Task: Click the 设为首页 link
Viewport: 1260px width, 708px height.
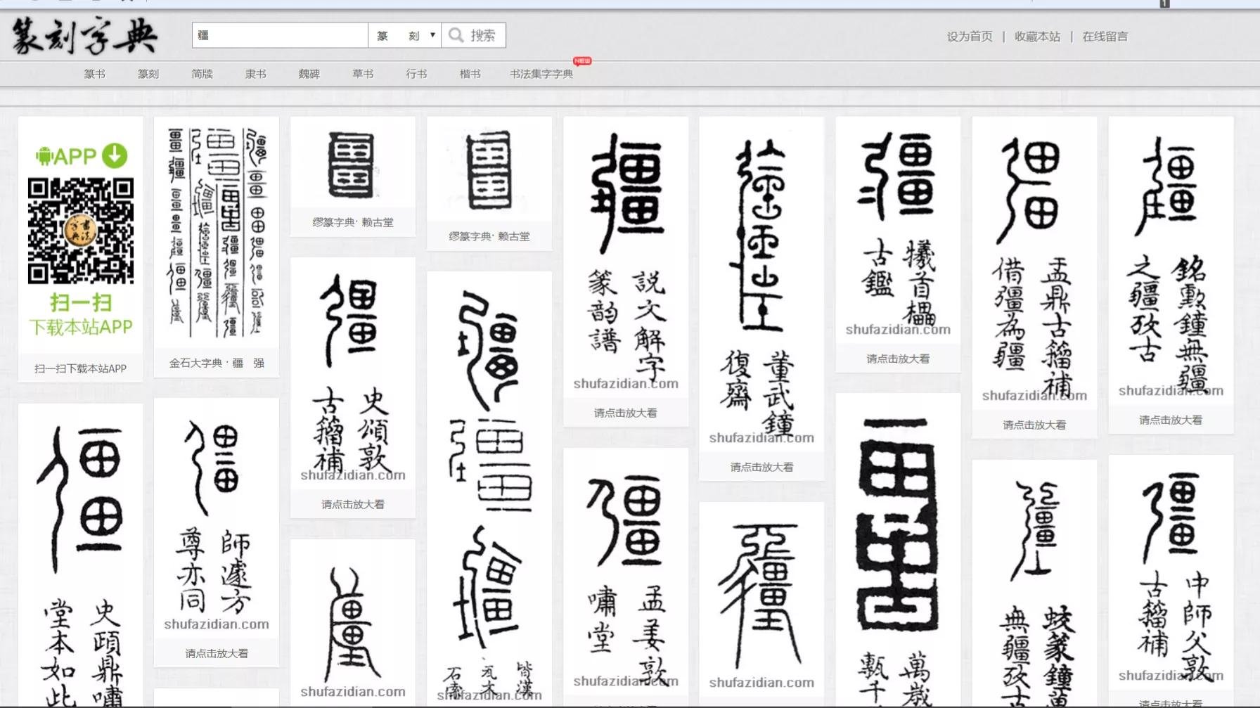Action: point(970,37)
